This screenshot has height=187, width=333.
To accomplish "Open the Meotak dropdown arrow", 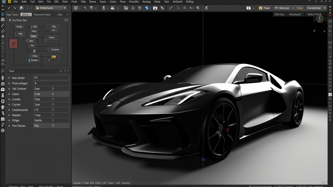I will click(292, 8).
